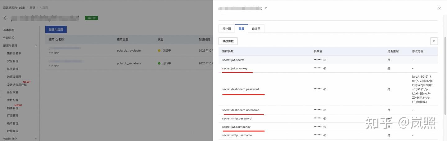Screen dimensions: 447x141
Task: Click the polardb_supabase application type cell
Action: pyautogui.click(x=129, y=63)
